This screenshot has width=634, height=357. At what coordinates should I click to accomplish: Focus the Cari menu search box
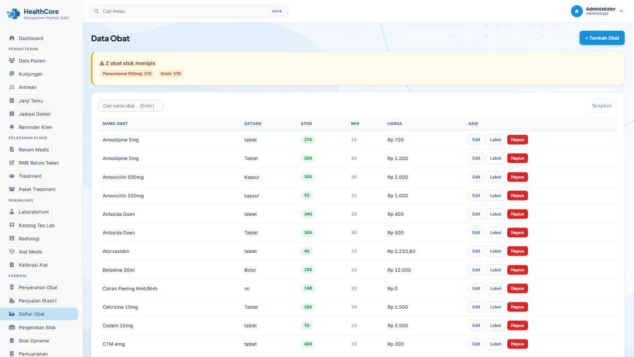(189, 11)
